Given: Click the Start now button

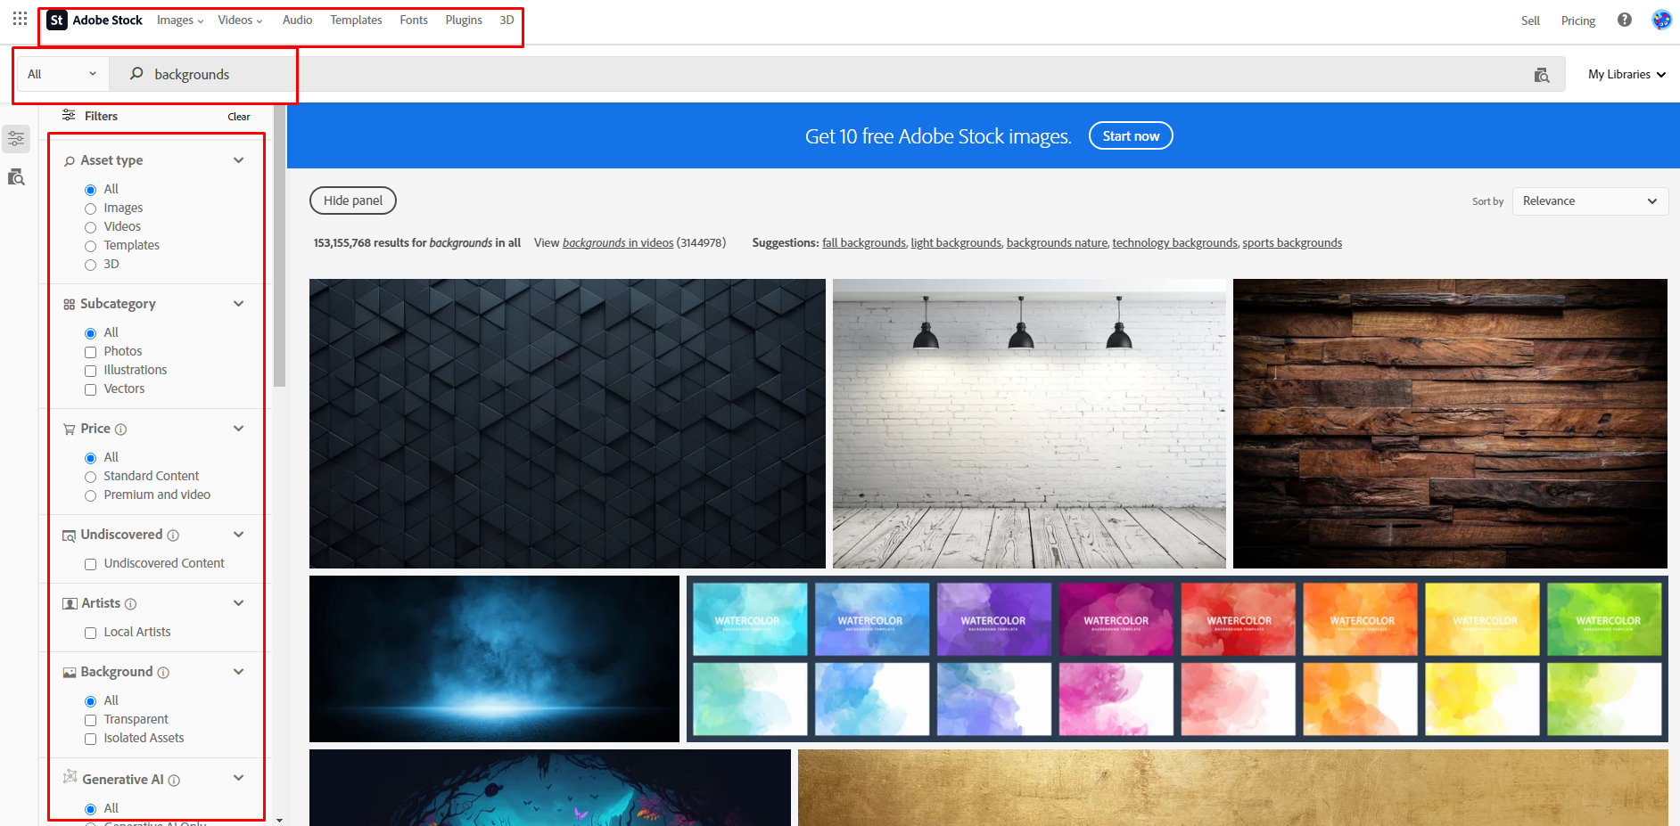Looking at the screenshot, I should point(1130,135).
